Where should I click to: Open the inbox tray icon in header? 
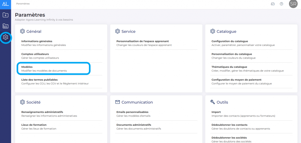[x=272, y=4]
